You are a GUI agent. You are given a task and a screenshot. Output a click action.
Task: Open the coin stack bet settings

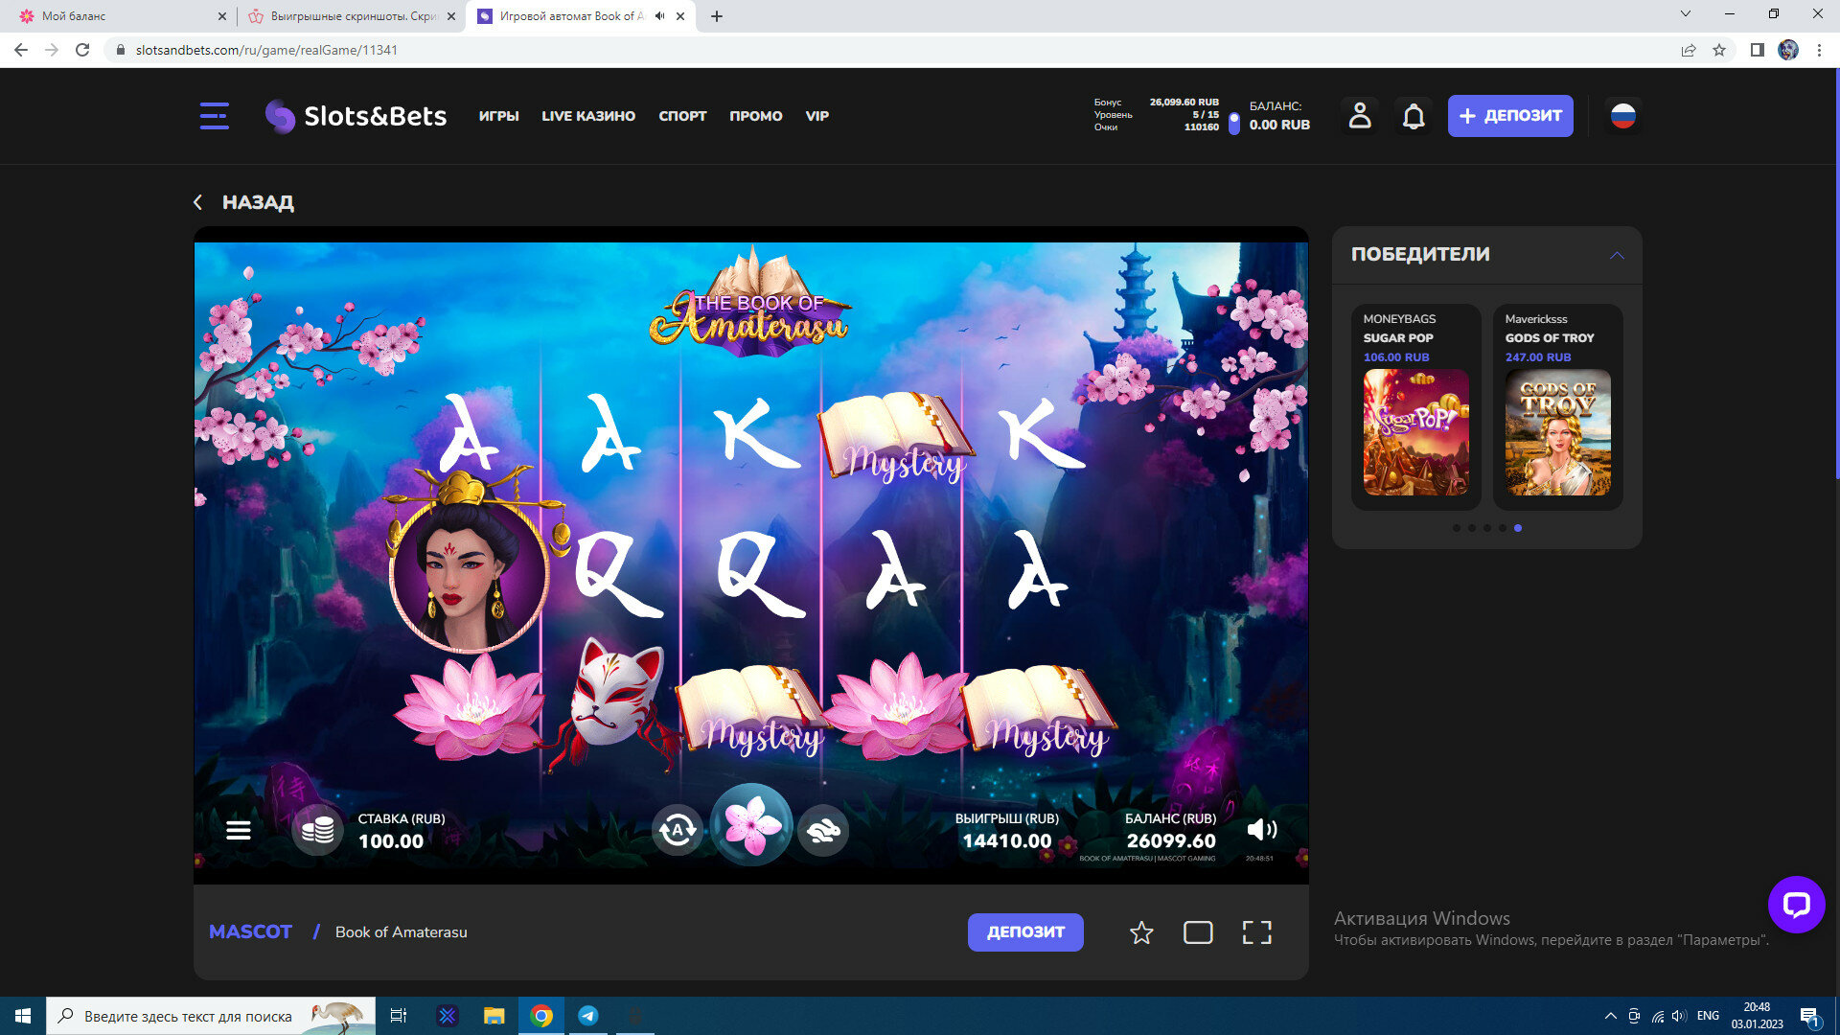(317, 830)
